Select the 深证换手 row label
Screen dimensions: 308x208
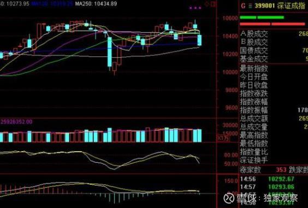click(x=254, y=161)
